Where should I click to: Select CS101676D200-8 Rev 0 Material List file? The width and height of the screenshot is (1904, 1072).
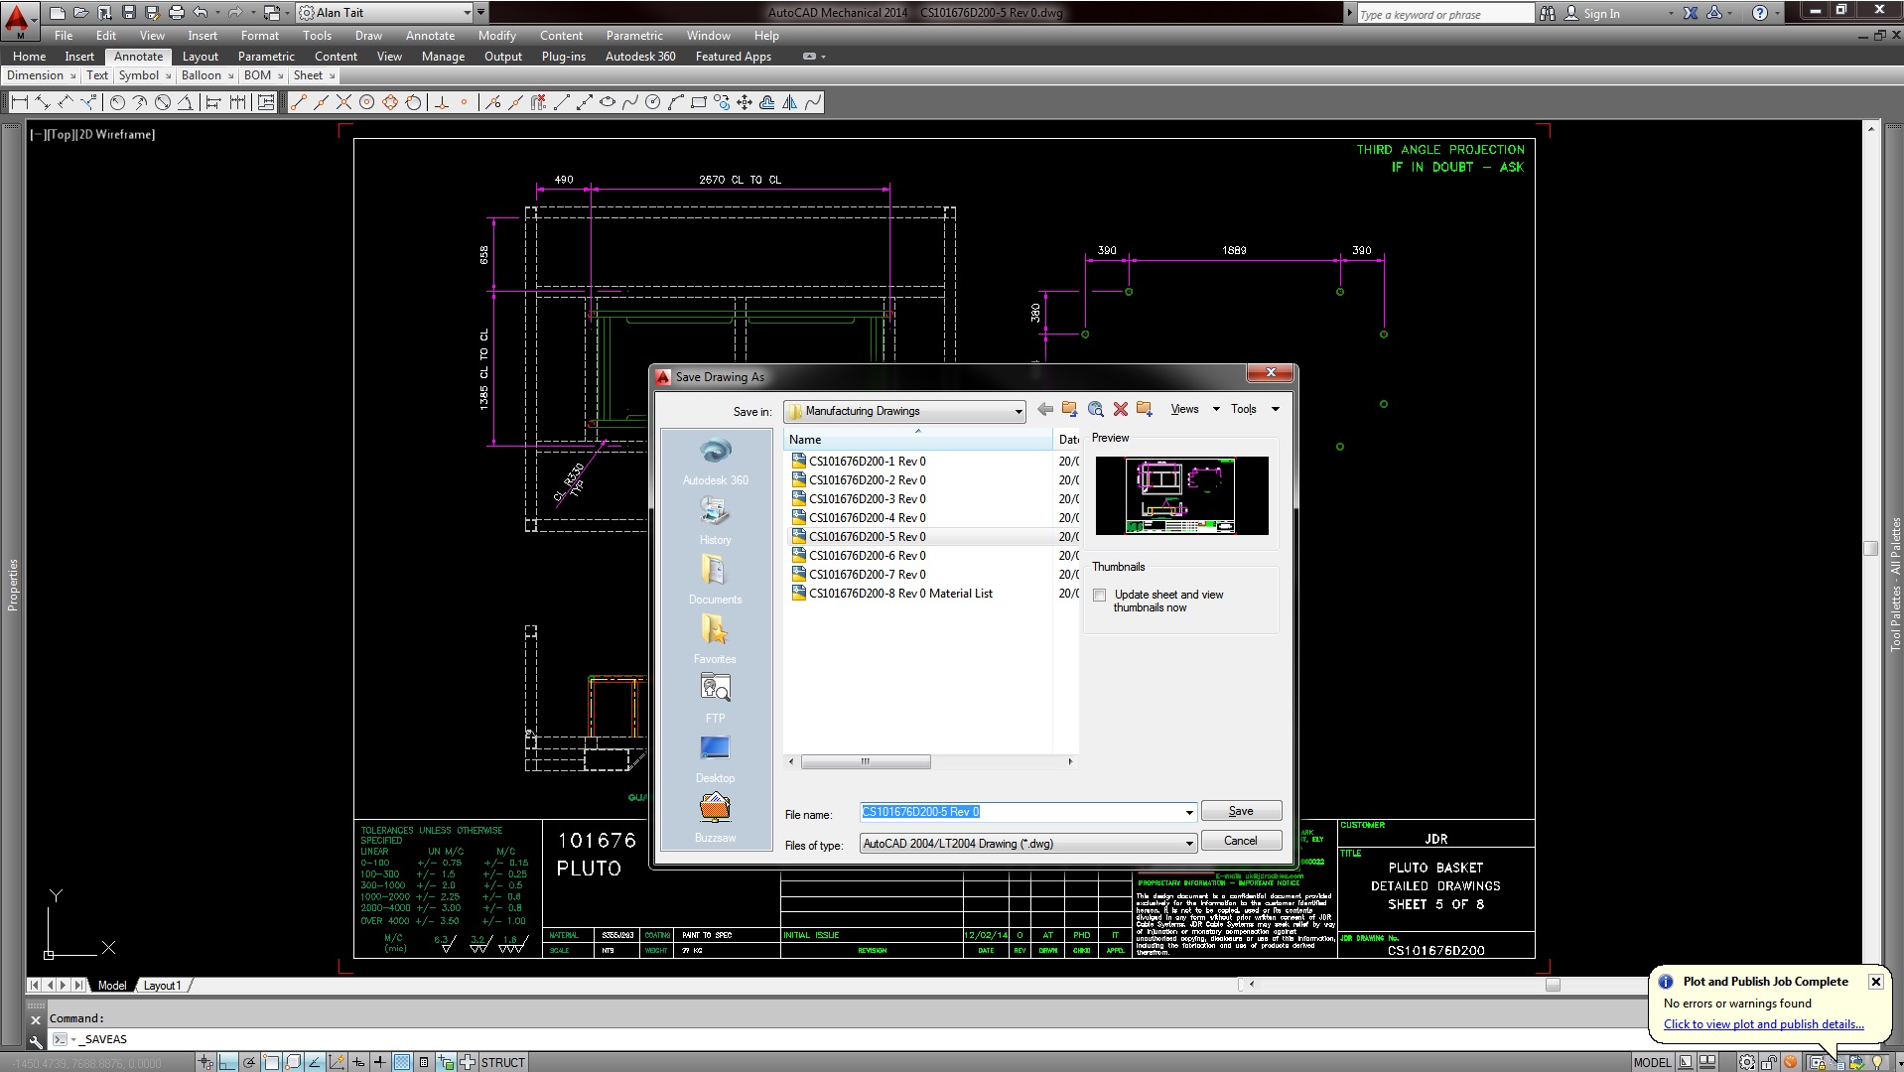pos(898,593)
